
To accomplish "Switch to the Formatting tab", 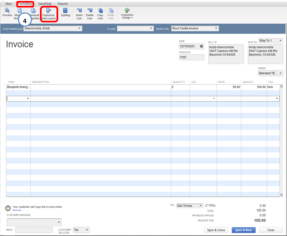I will [25, 4].
